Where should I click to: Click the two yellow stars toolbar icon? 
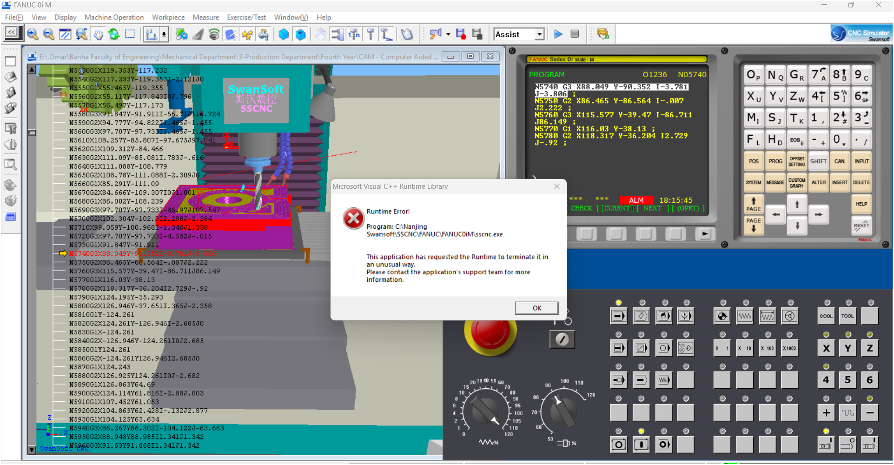click(247, 34)
